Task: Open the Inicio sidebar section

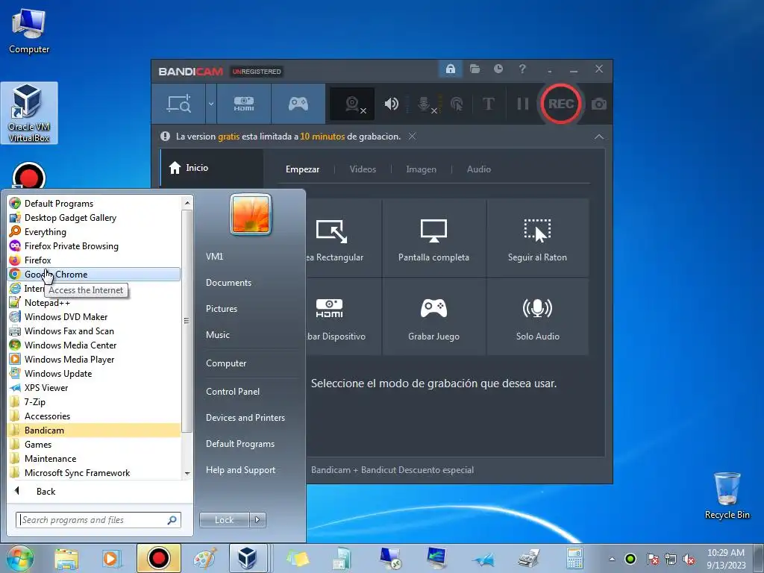Action: (211, 168)
